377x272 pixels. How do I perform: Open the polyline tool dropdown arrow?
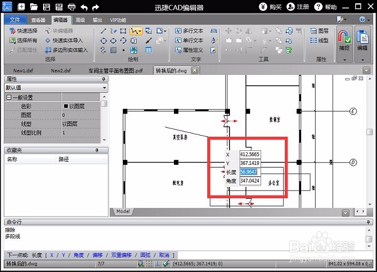click(x=140, y=31)
